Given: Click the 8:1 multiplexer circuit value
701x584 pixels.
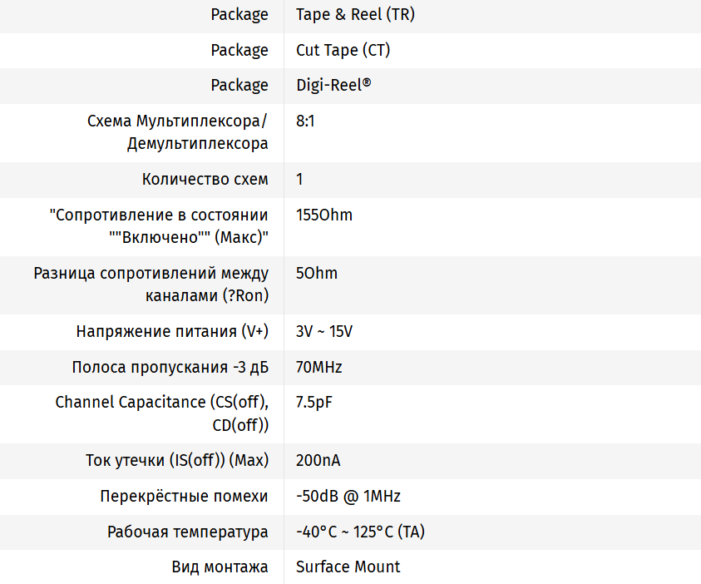Looking at the screenshot, I should [x=305, y=121].
